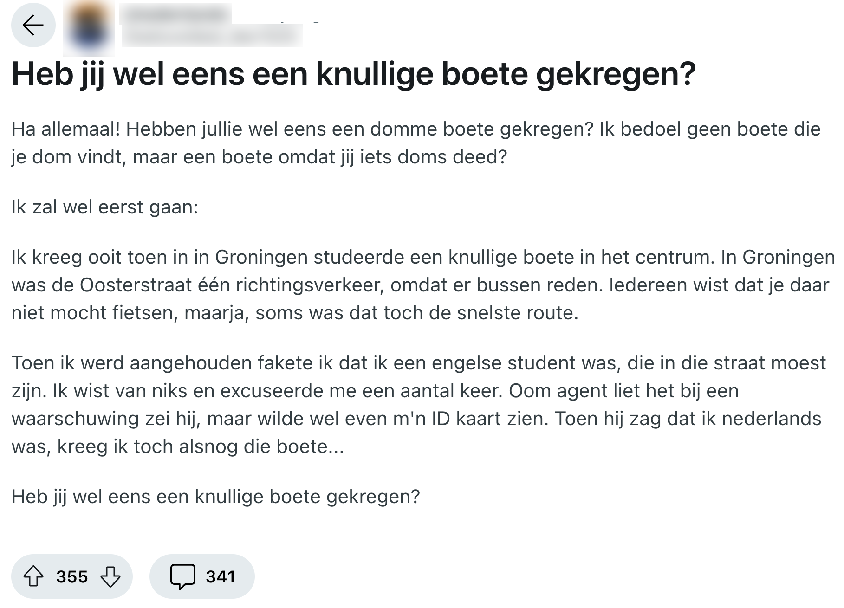Click the word 'waarschuwing' in the post
Image resolution: width=844 pixels, height=608 pixels.
76,419
